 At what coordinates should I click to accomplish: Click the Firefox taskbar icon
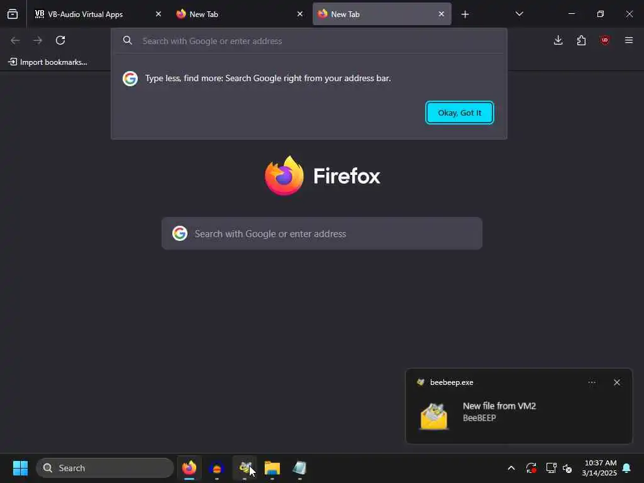pyautogui.click(x=189, y=468)
